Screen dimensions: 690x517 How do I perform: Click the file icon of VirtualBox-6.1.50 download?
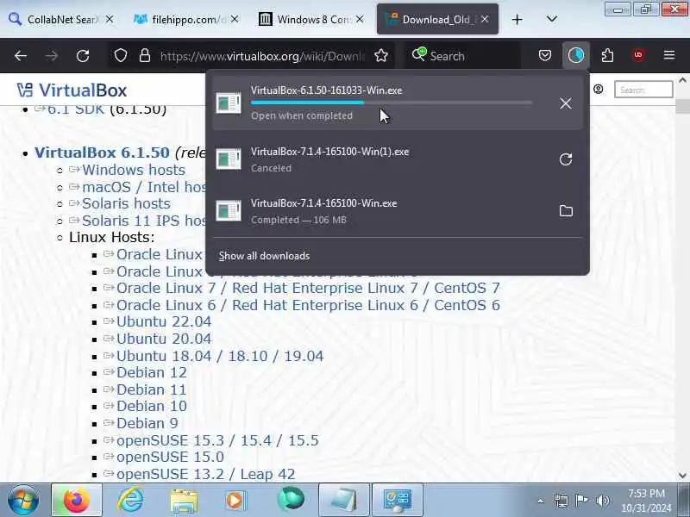tap(229, 103)
